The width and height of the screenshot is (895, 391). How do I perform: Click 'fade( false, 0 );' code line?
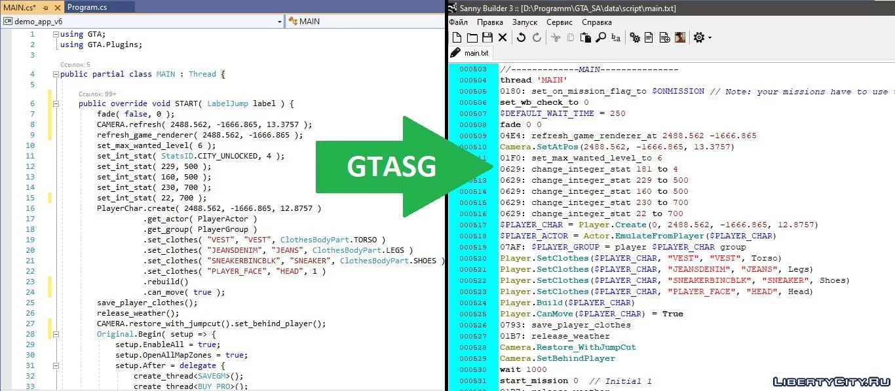(136, 114)
